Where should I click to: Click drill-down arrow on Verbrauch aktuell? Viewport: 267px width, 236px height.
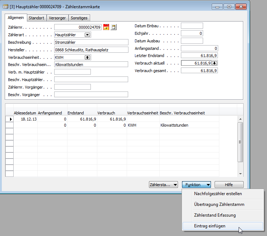214,63
